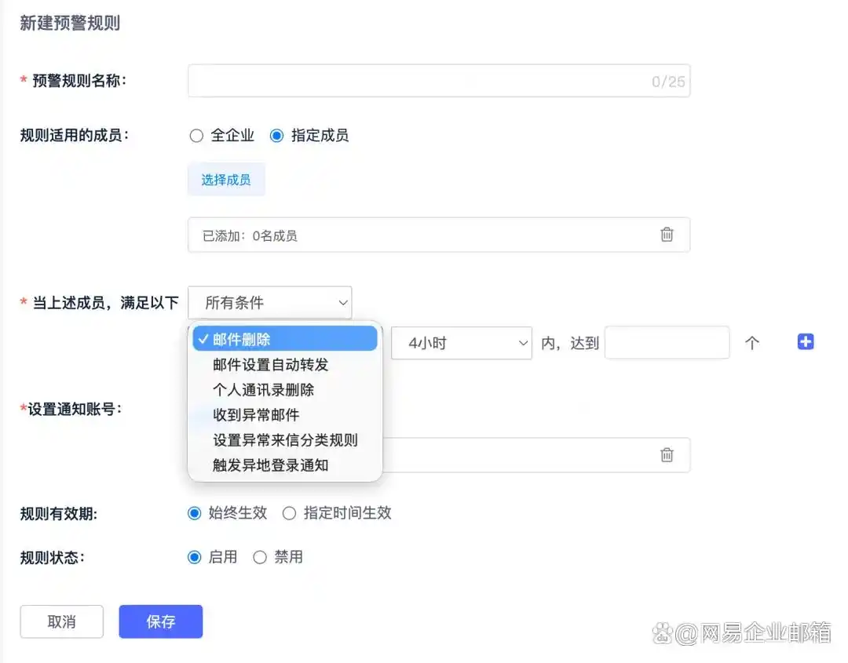The image size is (848, 663).
Task: Select the 指定成员 radio option
Action: (x=276, y=136)
